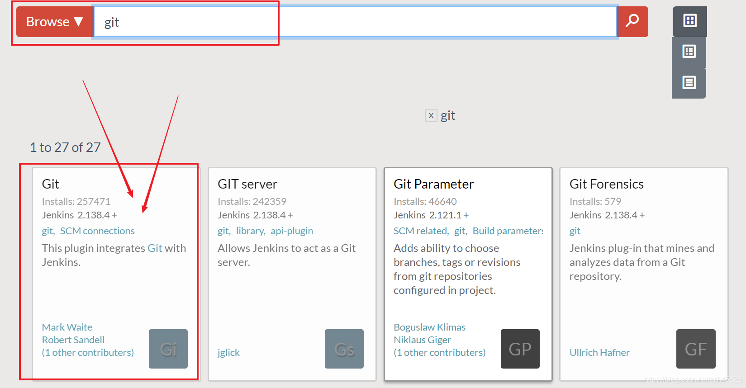Click '(1 other contributers)' on Git Parameter card
The height and width of the screenshot is (388, 746).
[x=439, y=352]
